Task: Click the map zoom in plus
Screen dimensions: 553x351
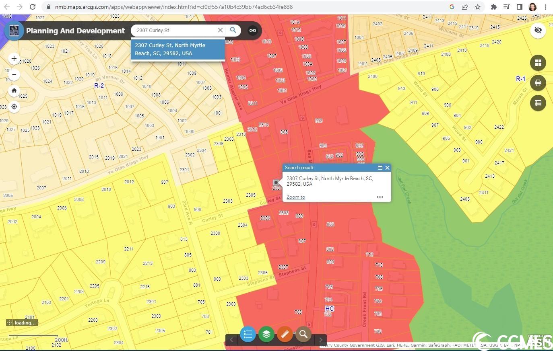Action: pyautogui.click(x=14, y=58)
